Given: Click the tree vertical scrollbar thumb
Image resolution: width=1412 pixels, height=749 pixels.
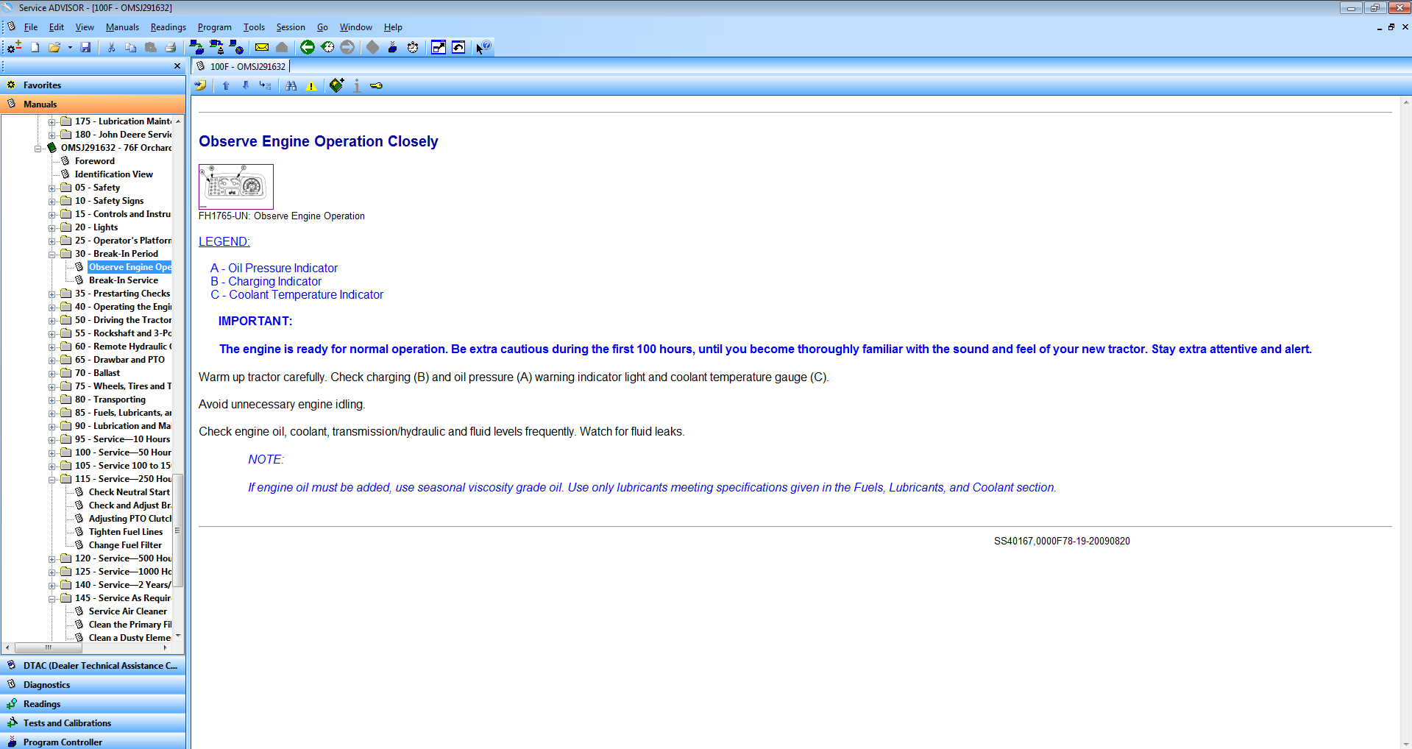Looking at the screenshot, I should [177, 530].
